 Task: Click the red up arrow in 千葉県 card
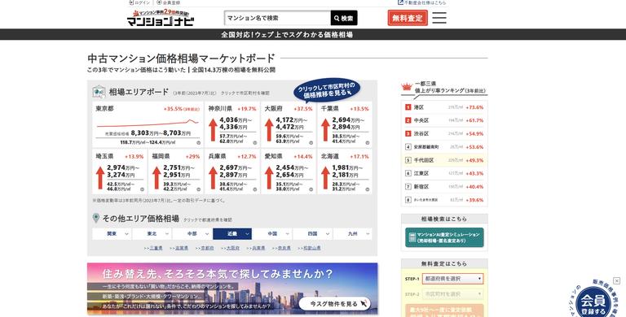click(325, 129)
